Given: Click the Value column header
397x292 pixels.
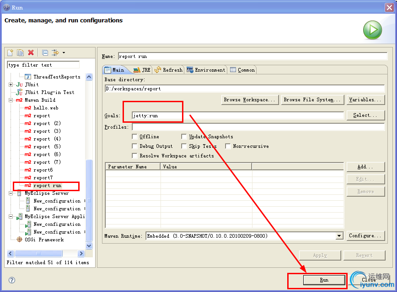Looking at the screenshot, I should 206,167.
